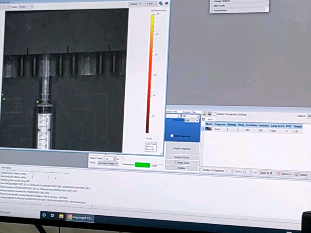Open the Focus dropdown use subject height
Viewport: 311px width, 233px height.
coord(108,164)
